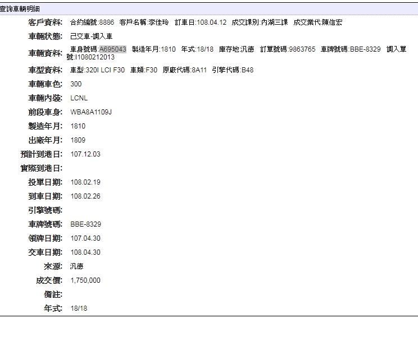Click 年式:18/18 in the vehicle data row
Viewport: 418px width, 341px height.
click(x=197, y=49)
